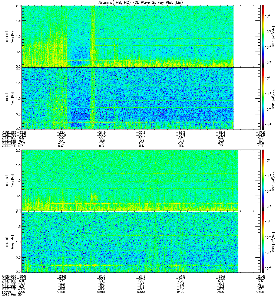
Task: Click the 2013 May 30 date label
Action: 11,294
